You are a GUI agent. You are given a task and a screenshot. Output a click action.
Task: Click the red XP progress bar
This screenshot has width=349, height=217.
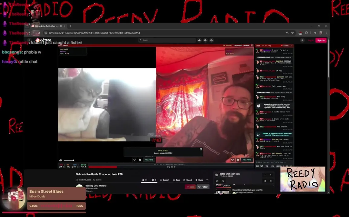point(103,167)
